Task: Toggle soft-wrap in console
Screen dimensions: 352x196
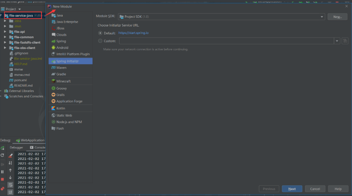Action: [x=10, y=185]
